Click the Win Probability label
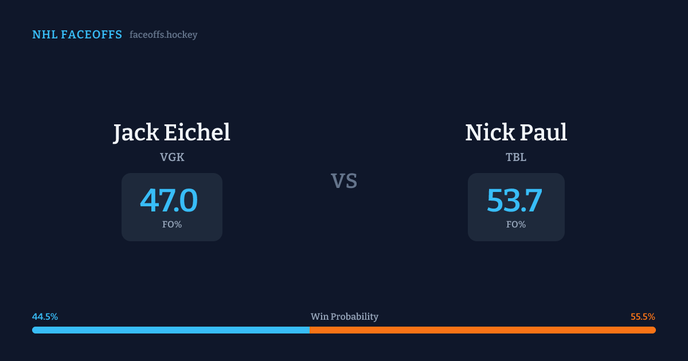This screenshot has height=361, width=688. 345,317
